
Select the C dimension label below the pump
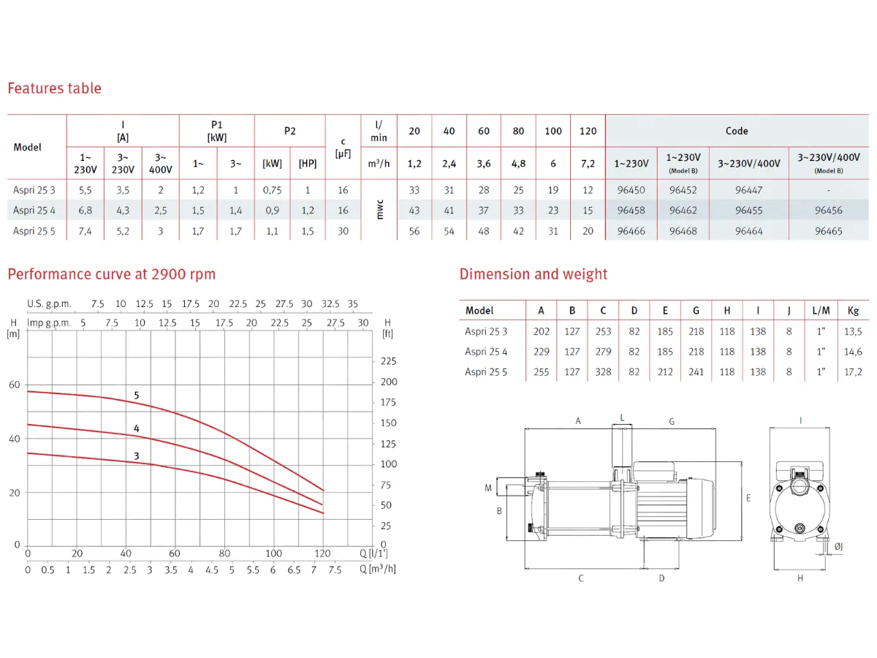[x=581, y=578]
